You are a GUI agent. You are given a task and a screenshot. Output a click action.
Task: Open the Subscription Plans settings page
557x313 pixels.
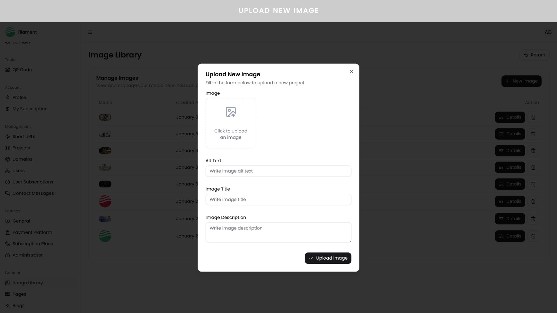pos(32,244)
